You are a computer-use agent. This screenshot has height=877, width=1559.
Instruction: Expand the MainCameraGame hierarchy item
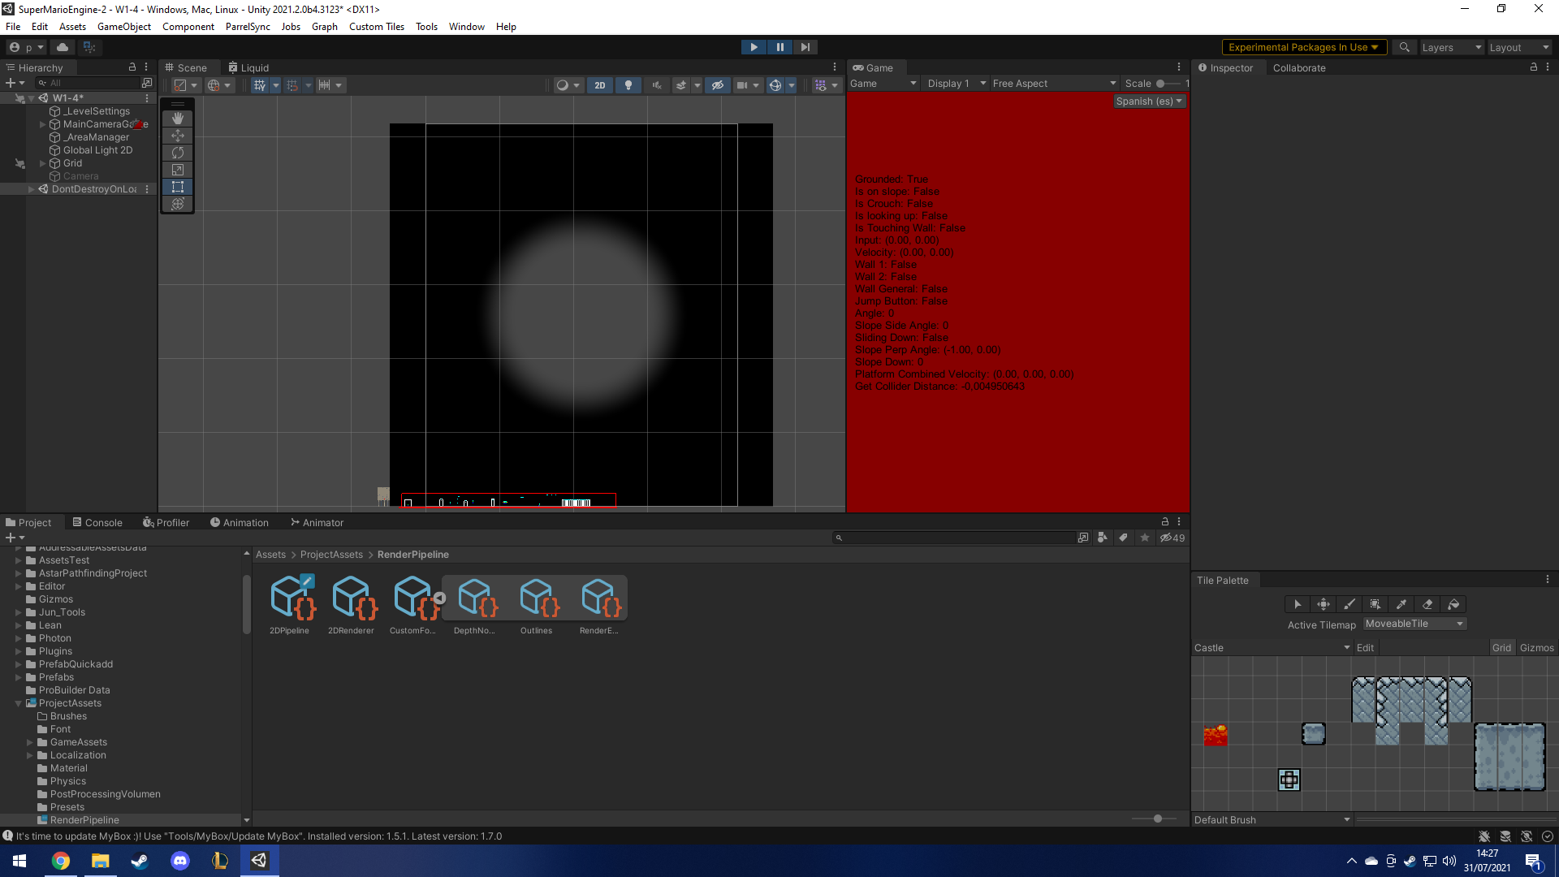pos(42,124)
